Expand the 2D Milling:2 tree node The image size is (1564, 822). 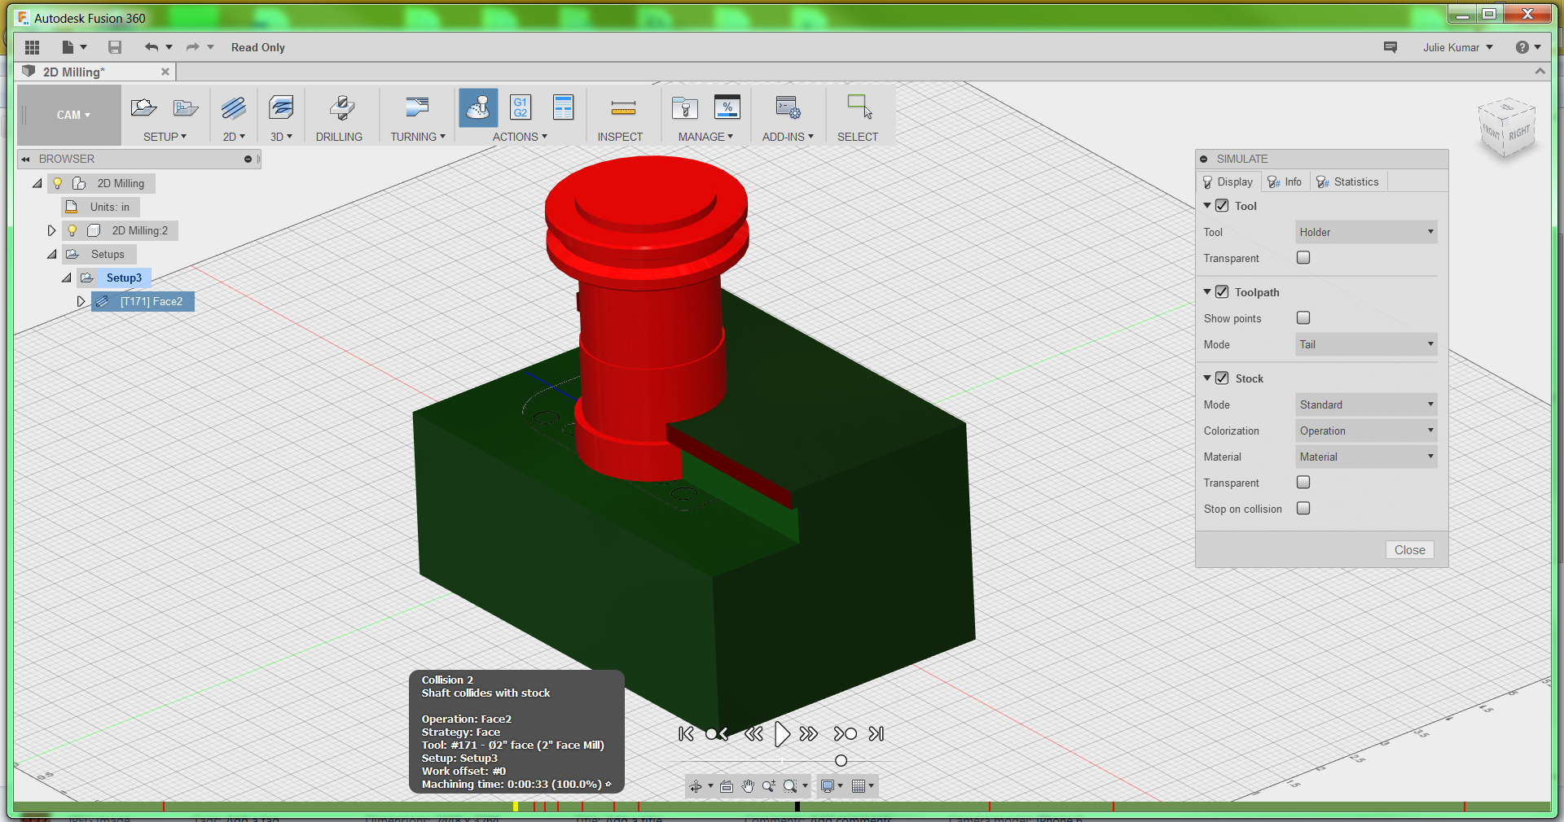[x=51, y=230]
